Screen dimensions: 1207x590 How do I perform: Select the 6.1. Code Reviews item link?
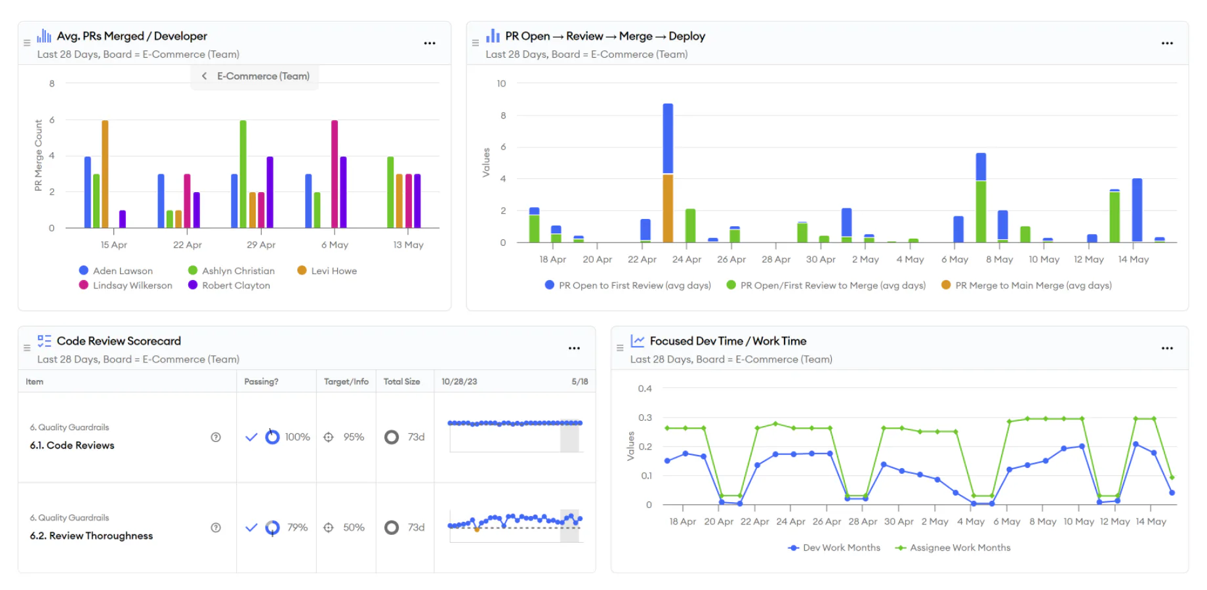pyautogui.click(x=72, y=445)
